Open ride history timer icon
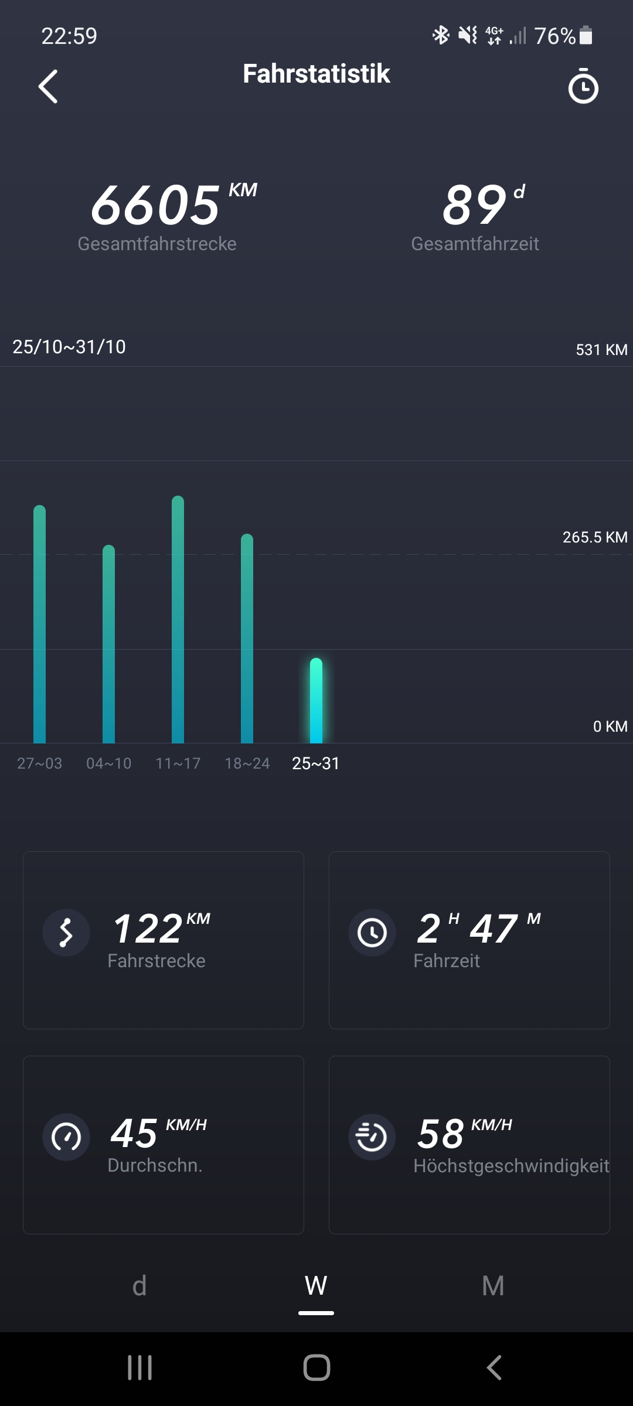 (x=583, y=87)
